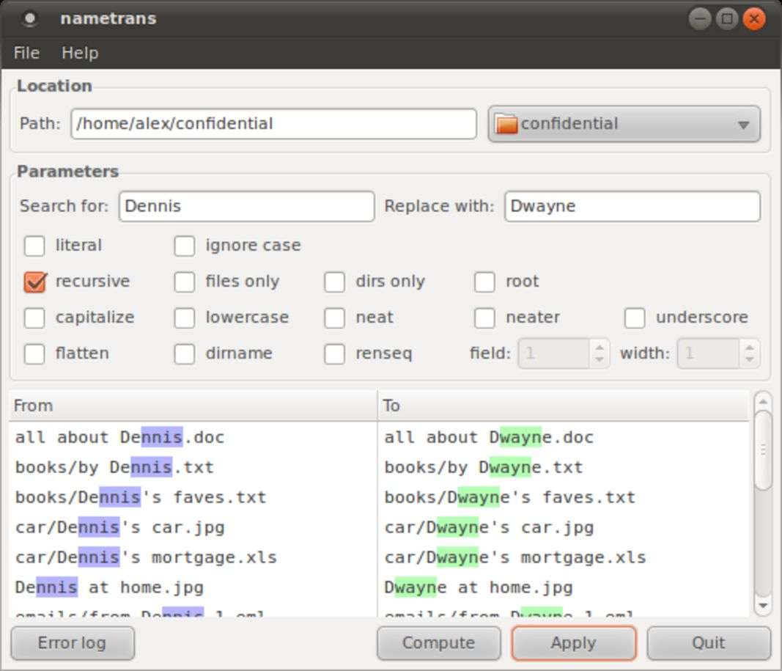Screen dimensions: 782x671
Task: Click the orange folder icon for confidential
Action: 506,124
